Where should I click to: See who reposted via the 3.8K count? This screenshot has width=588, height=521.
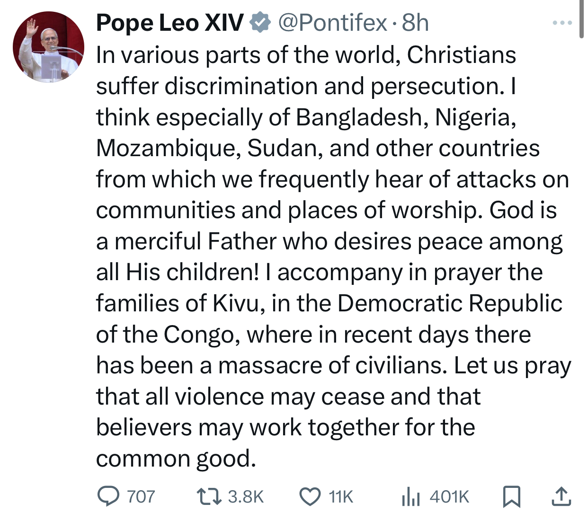245,496
